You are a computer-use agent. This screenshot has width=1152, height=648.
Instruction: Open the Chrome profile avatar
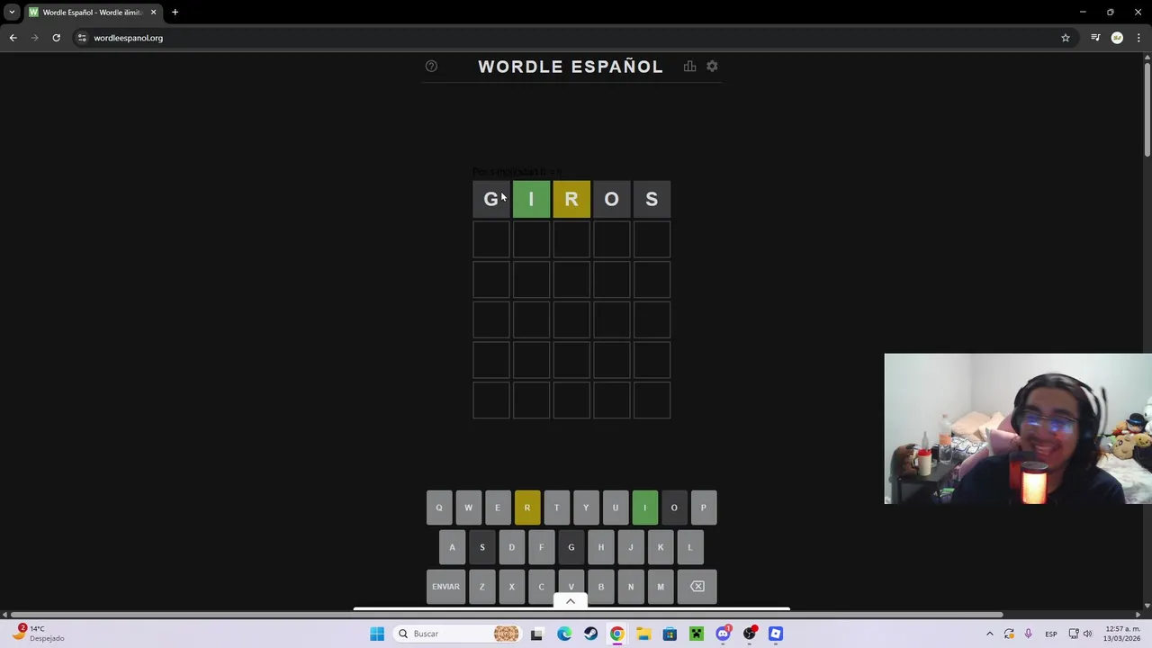1117,38
